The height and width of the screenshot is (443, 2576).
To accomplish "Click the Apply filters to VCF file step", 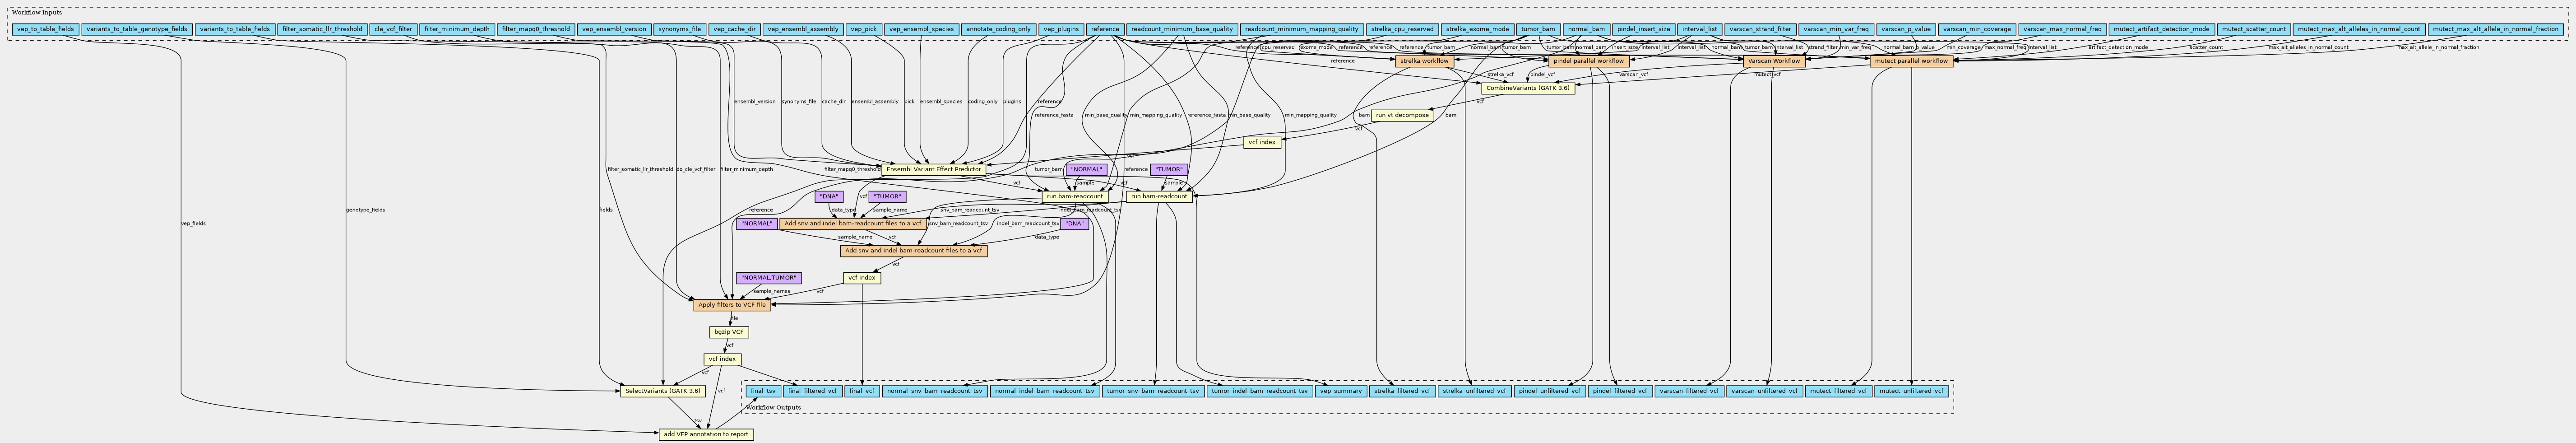I will pos(732,305).
